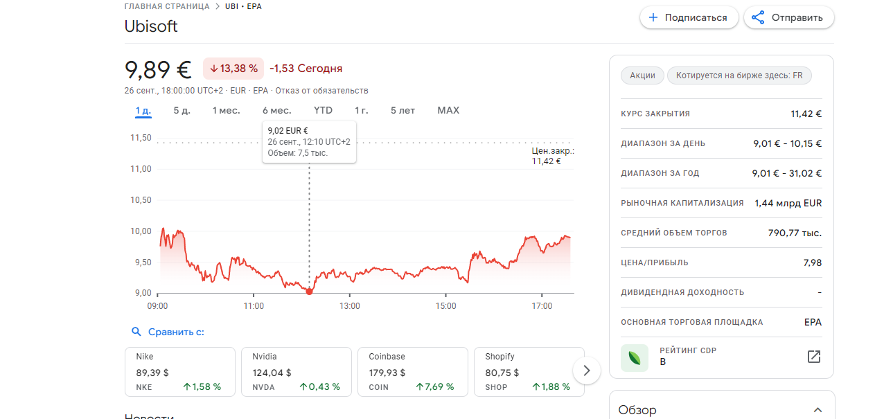Screen dimensions: 875x419
Task: Click the Акции chip
Action: click(642, 75)
